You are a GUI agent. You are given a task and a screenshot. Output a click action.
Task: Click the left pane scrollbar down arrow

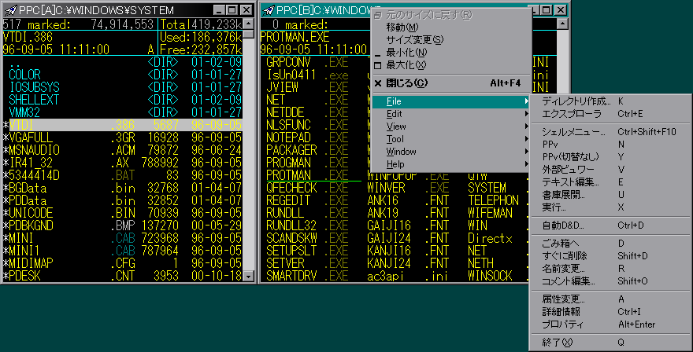click(x=249, y=277)
